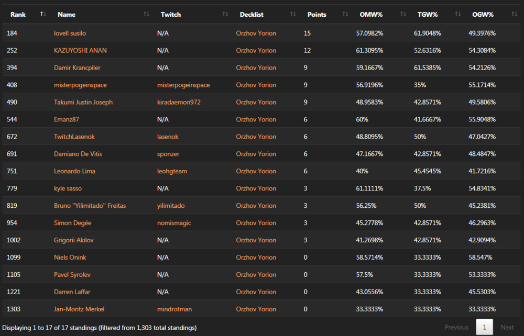Visit misterpogeinspace Twitch channel link
The height and width of the screenshot is (336, 524).
183,85
